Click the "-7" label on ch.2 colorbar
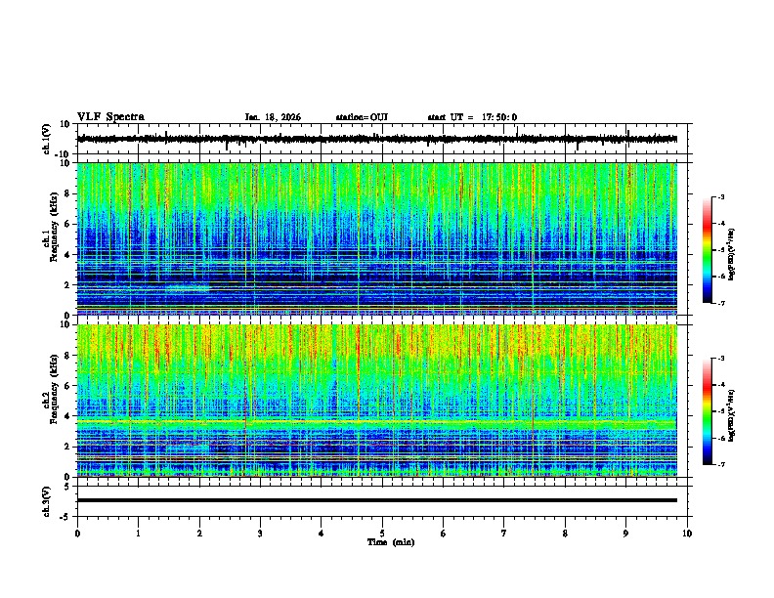The height and width of the screenshot is (598, 774). pyautogui.click(x=720, y=464)
